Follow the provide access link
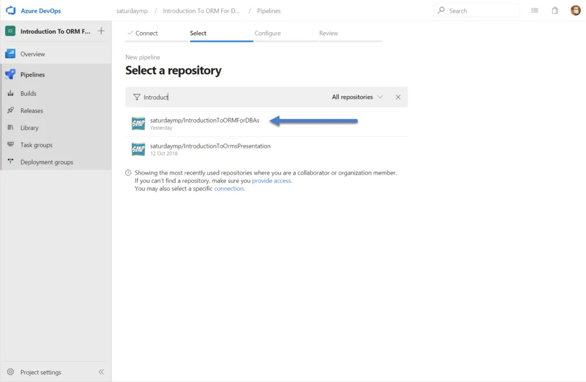 pos(271,181)
